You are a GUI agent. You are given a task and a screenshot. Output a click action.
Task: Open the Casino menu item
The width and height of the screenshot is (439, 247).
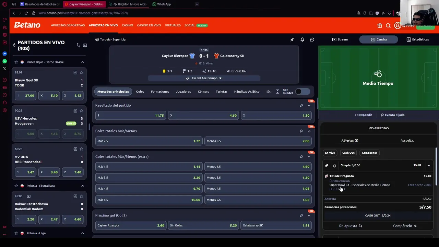[x=127, y=25]
